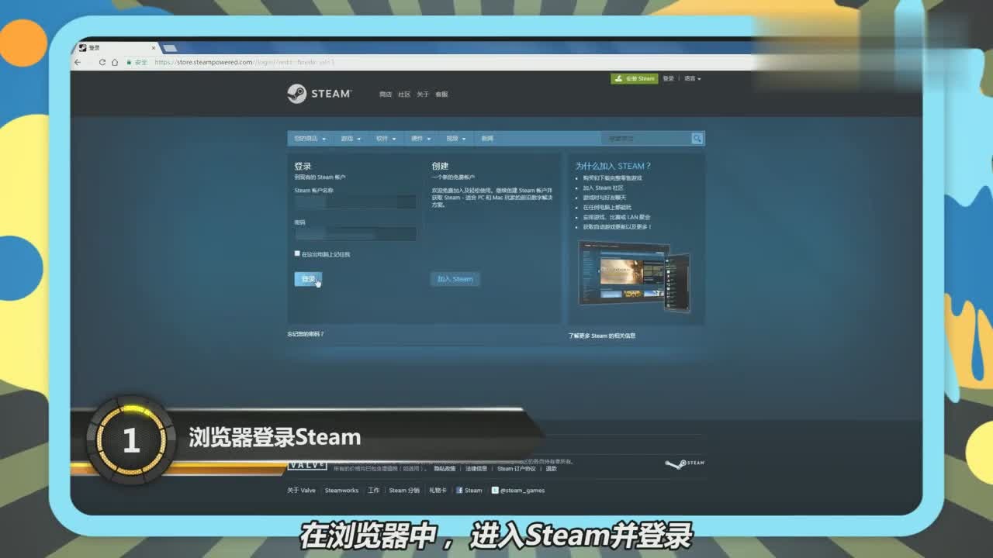The image size is (993, 558).
Task: Open 商店 in the top header menu
Action: click(386, 95)
